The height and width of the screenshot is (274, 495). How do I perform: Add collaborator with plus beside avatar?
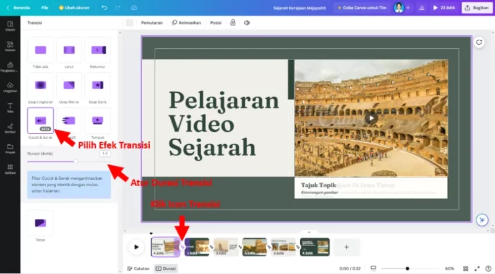408,7
